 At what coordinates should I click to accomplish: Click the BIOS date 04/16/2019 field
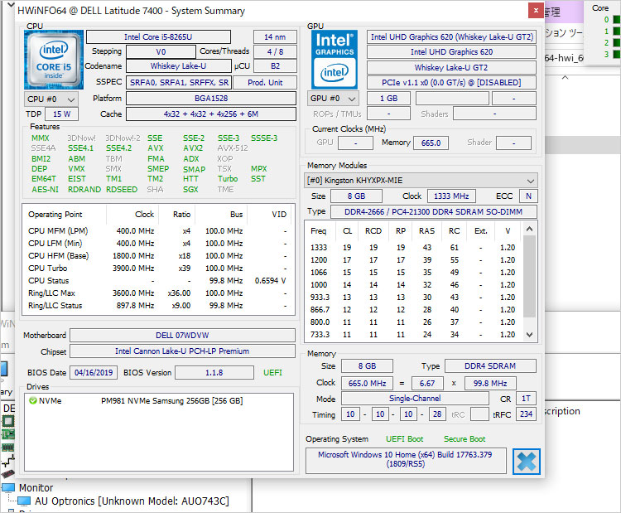pyautogui.click(x=94, y=373)
